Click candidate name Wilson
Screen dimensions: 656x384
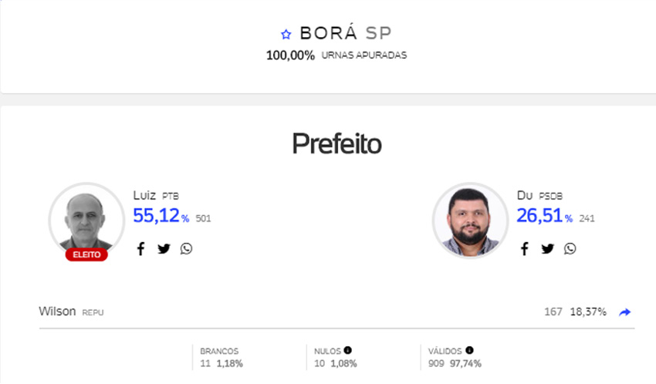coord(57,312)
